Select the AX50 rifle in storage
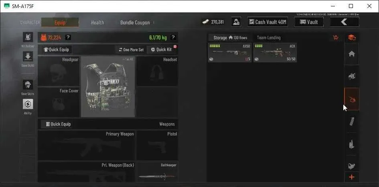 pyautogui.click(x=230, y=52)
